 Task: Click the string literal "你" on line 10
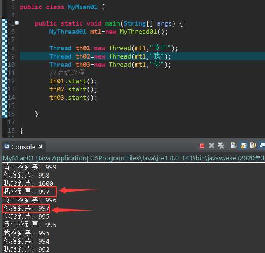tap(157, 64)
